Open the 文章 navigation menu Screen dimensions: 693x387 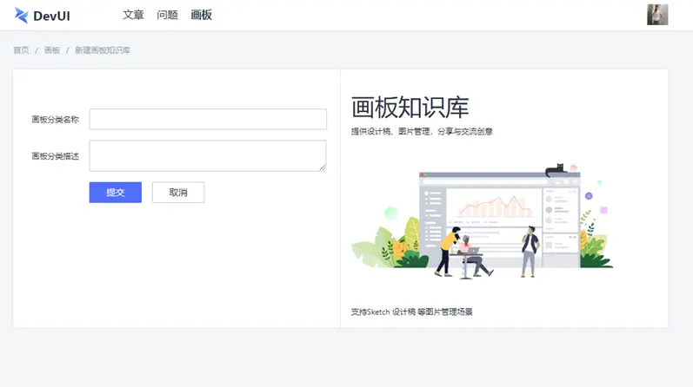pos(133,15)
